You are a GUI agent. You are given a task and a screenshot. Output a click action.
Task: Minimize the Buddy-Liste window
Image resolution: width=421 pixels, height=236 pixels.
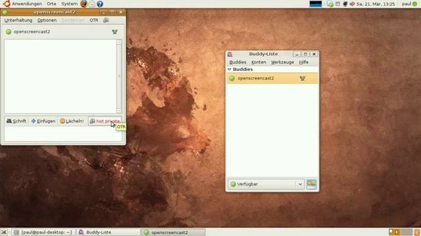point(297,54)
